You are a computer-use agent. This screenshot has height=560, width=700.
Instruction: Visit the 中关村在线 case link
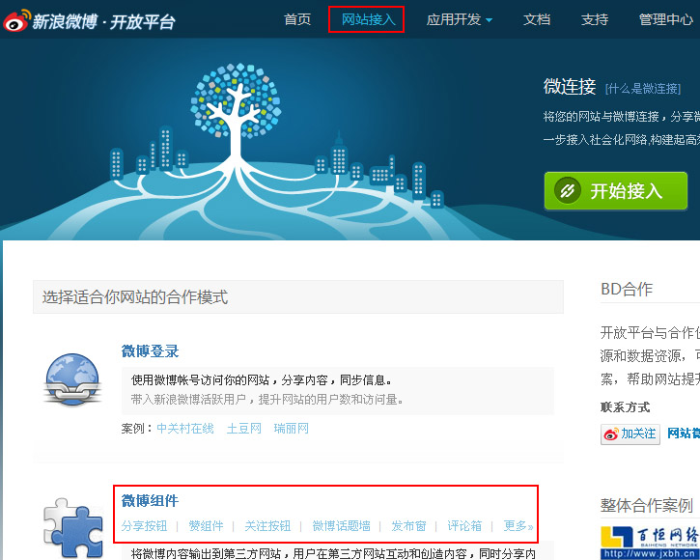[185, 428]
